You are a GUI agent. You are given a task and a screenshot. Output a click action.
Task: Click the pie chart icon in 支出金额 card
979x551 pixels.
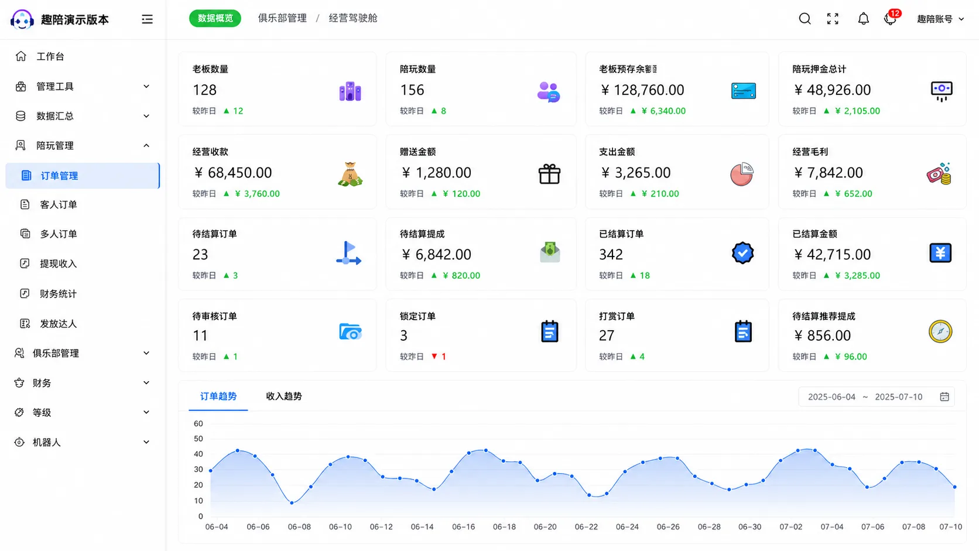[742, 174]
